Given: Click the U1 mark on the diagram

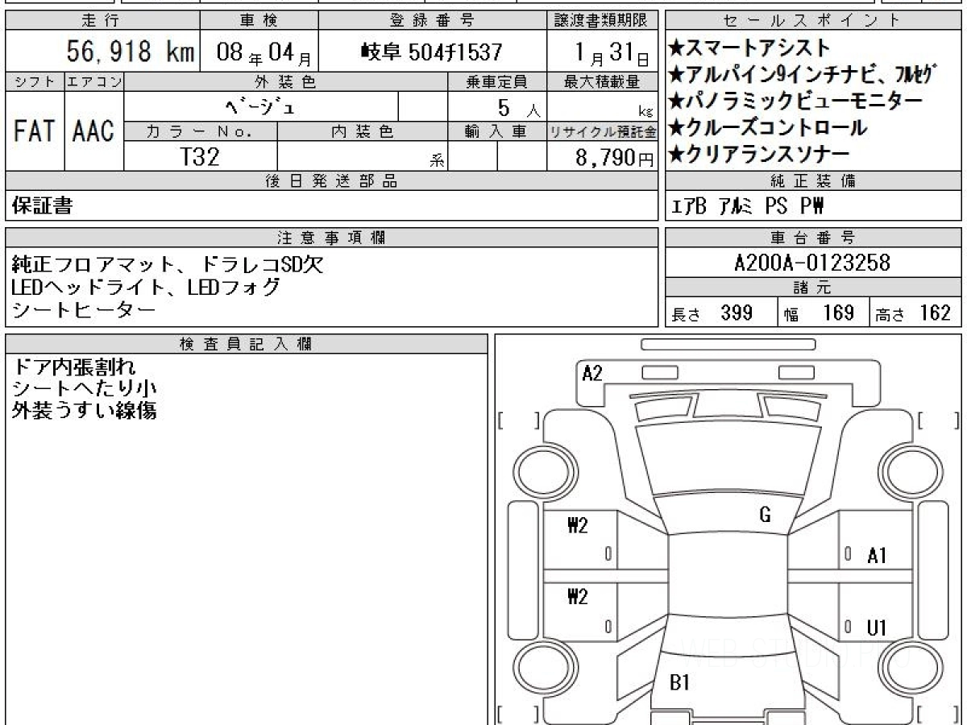Looking at the screenshot, I should (x=877, y=628).
